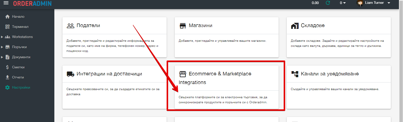The height and width of the screenshot is (122, 403).
Task: Click the shop icon on Ecommerce card
Action: click(x=183, y=74)
